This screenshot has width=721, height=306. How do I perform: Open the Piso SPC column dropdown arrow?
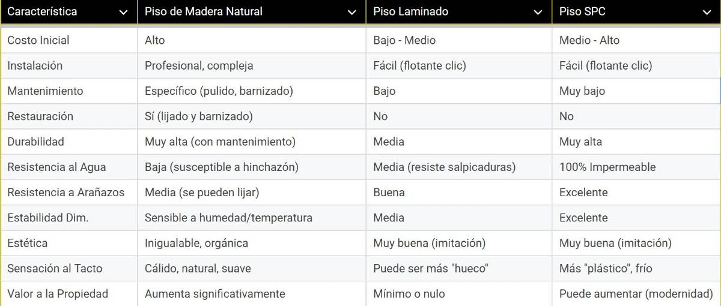tap(707, 13)
